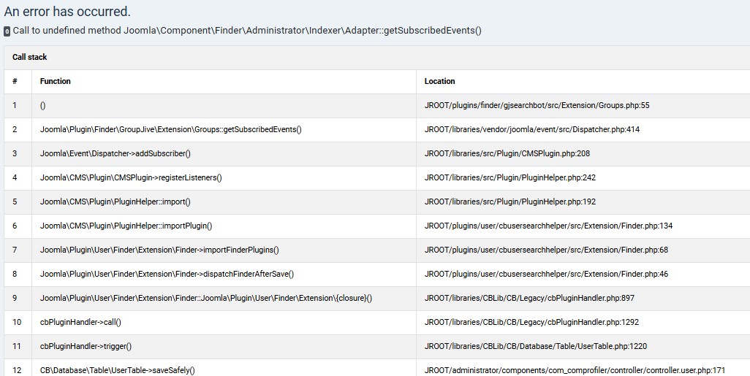Click Dispatcher->addSubscriber() function cell
Screen dimensions: 750x376
click(x=115, y=153)
